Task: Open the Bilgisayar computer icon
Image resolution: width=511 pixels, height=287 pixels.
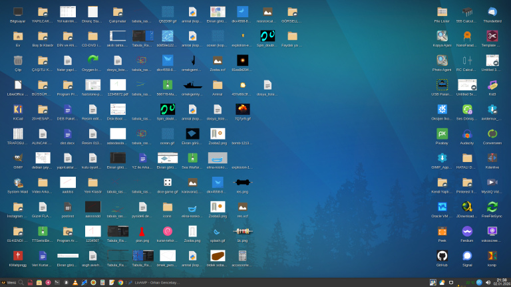Action: click(x=18, y=12)
